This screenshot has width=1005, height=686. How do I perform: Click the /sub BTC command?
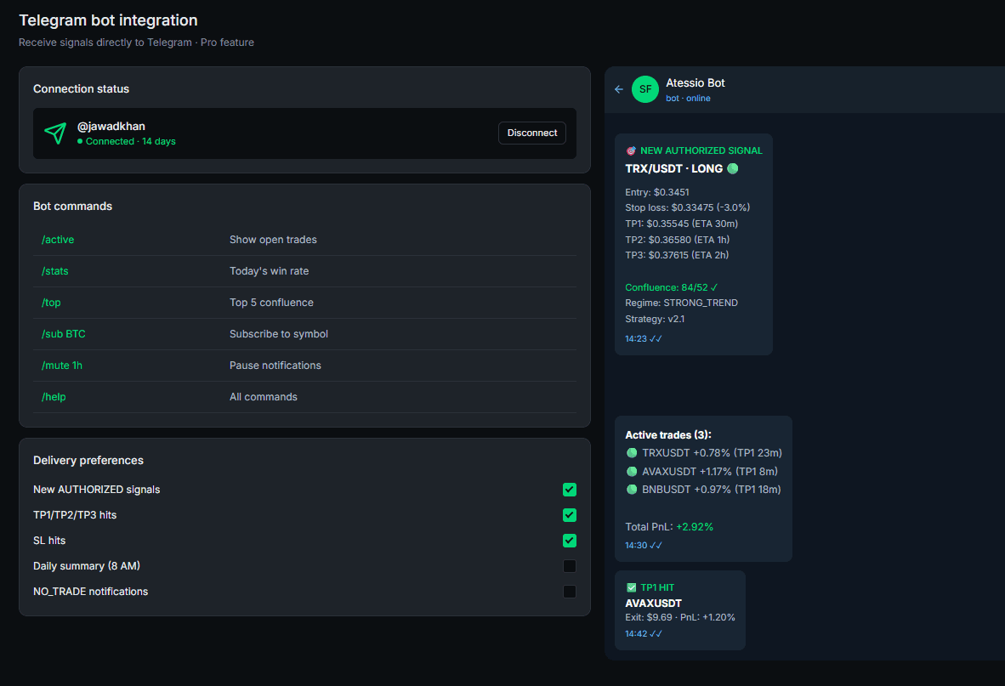[64, 334]
